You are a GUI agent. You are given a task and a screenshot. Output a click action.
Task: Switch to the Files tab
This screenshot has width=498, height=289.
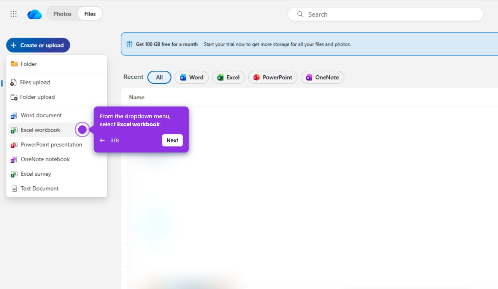90,14
